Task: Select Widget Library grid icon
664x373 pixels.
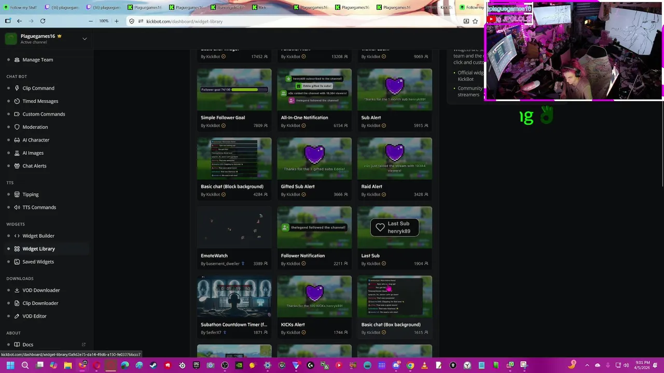Action: pos(17,249)
